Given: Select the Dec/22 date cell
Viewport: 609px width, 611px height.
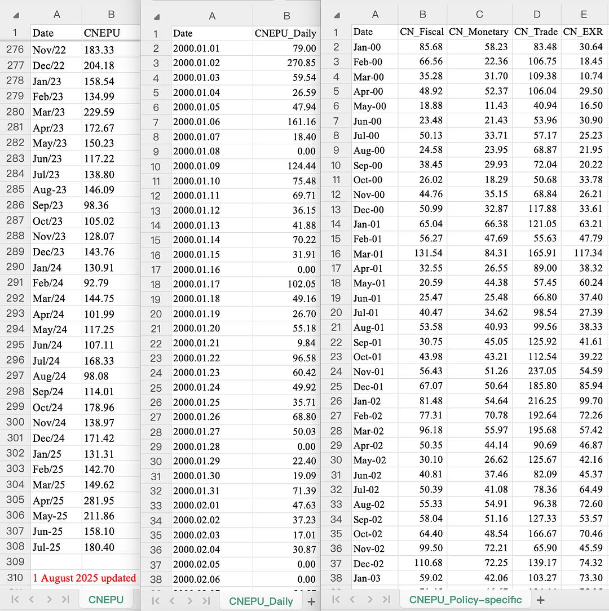Looking at the screenshot, I should pyautogui.click(x=56, y=65).
